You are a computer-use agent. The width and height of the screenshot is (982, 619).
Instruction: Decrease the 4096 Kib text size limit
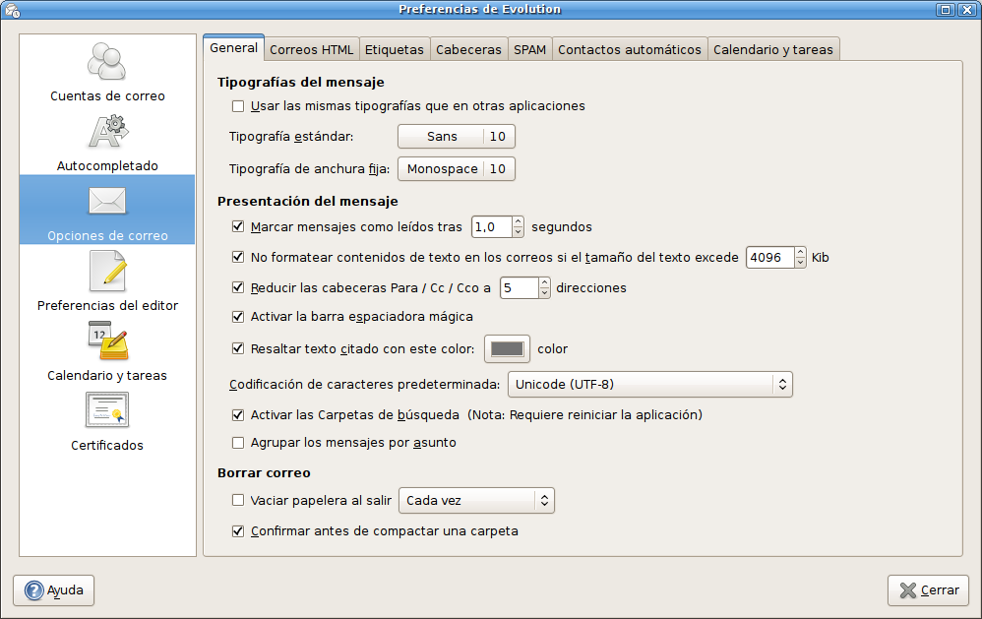tap(800, 263)
